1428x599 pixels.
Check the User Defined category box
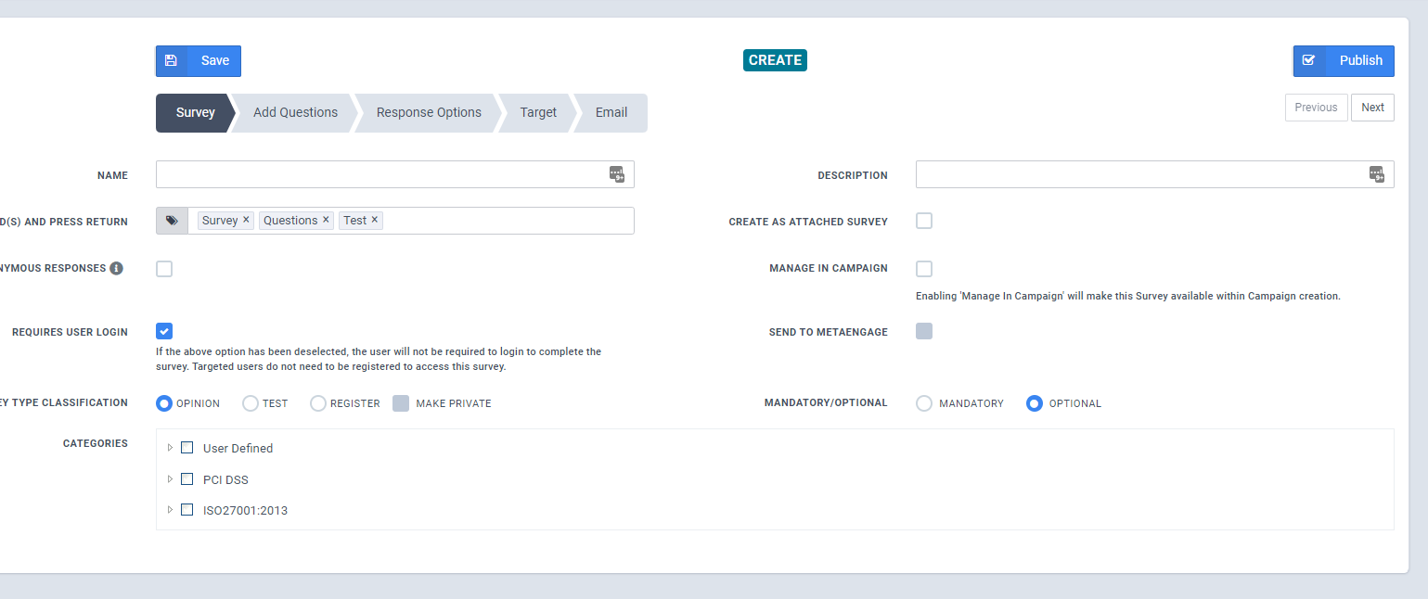[x=187, y=448]
